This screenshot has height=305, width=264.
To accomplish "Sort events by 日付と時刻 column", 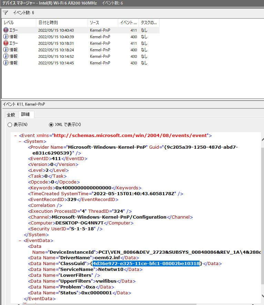I will [61, 23].
